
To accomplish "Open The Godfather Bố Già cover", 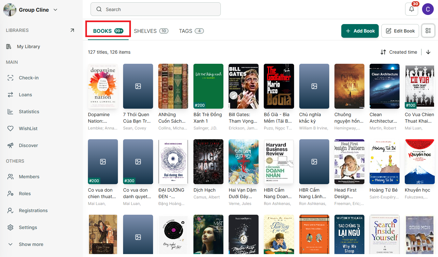I will [x=279, y=86].
